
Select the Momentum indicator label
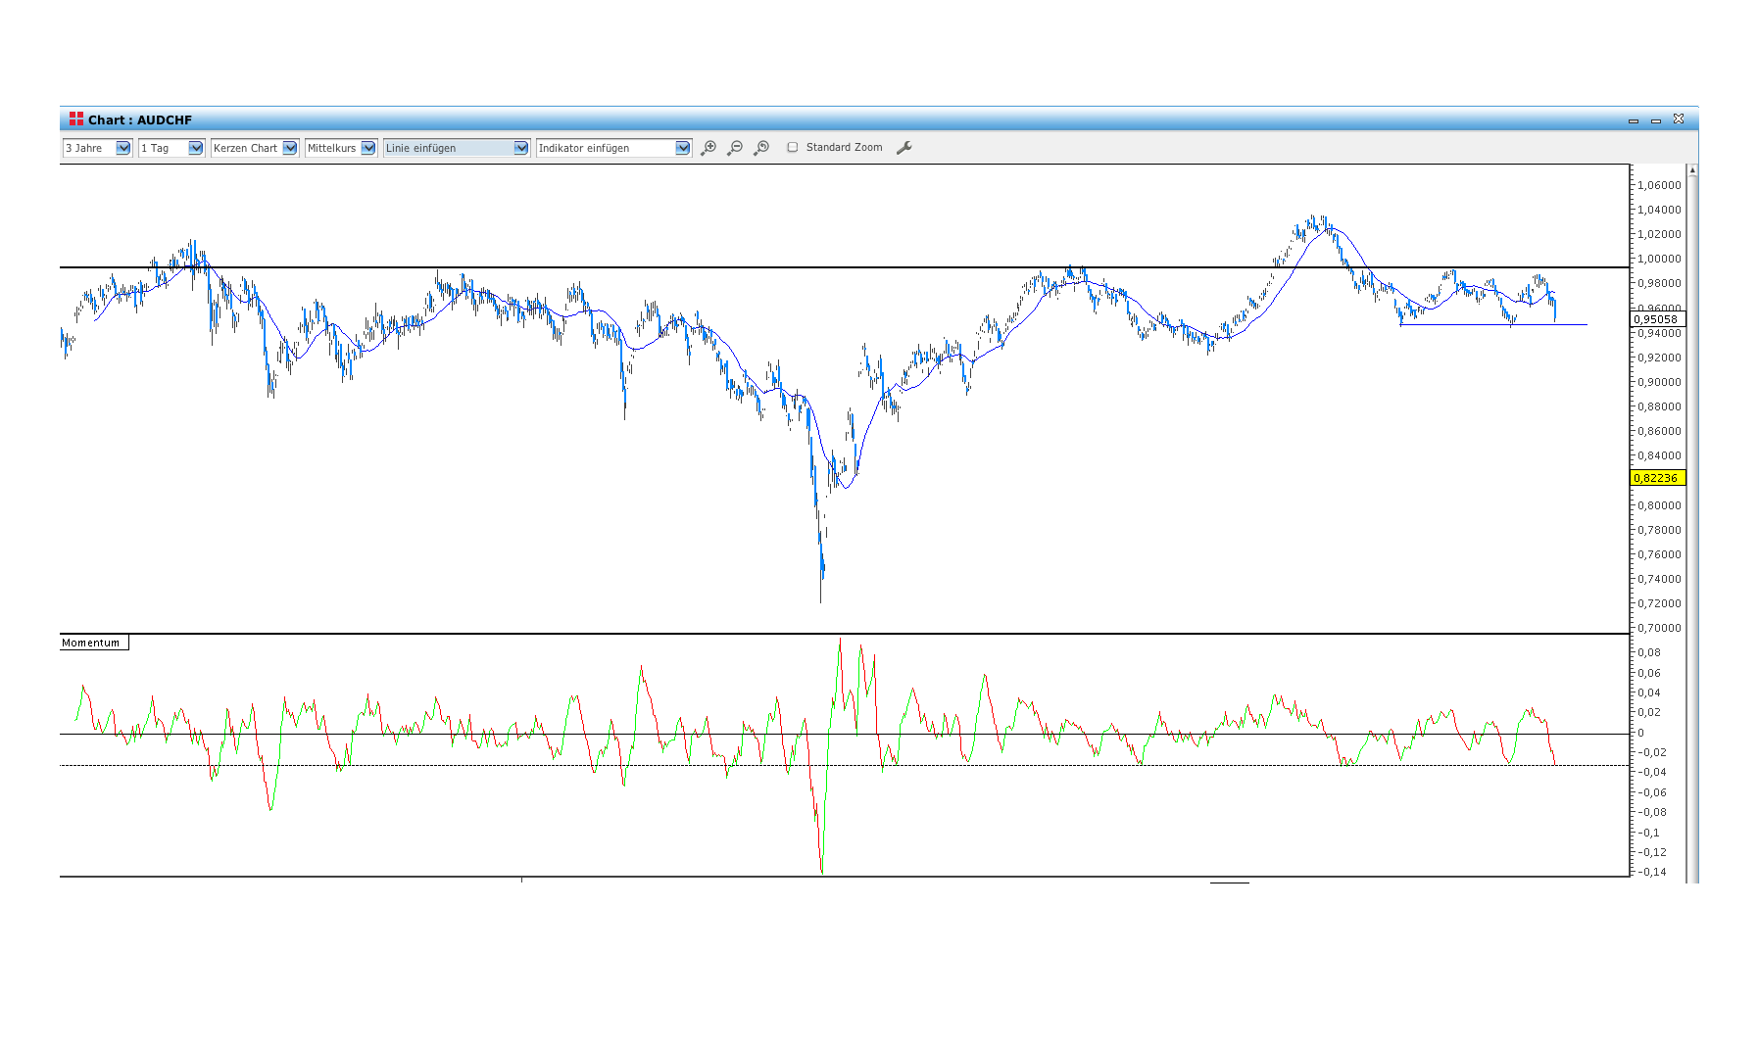(x=91, y=643)
